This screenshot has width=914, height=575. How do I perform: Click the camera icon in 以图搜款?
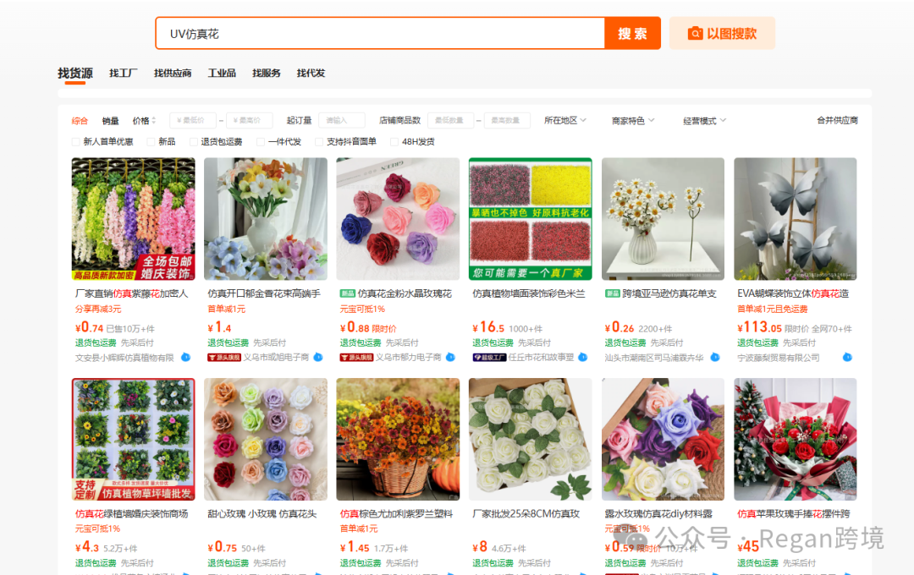(695, 33)
